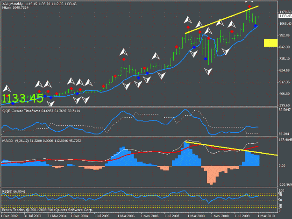Click the 56.204 QQE scale value
This screenshot has height=219, width=292.
coord(284,134)
